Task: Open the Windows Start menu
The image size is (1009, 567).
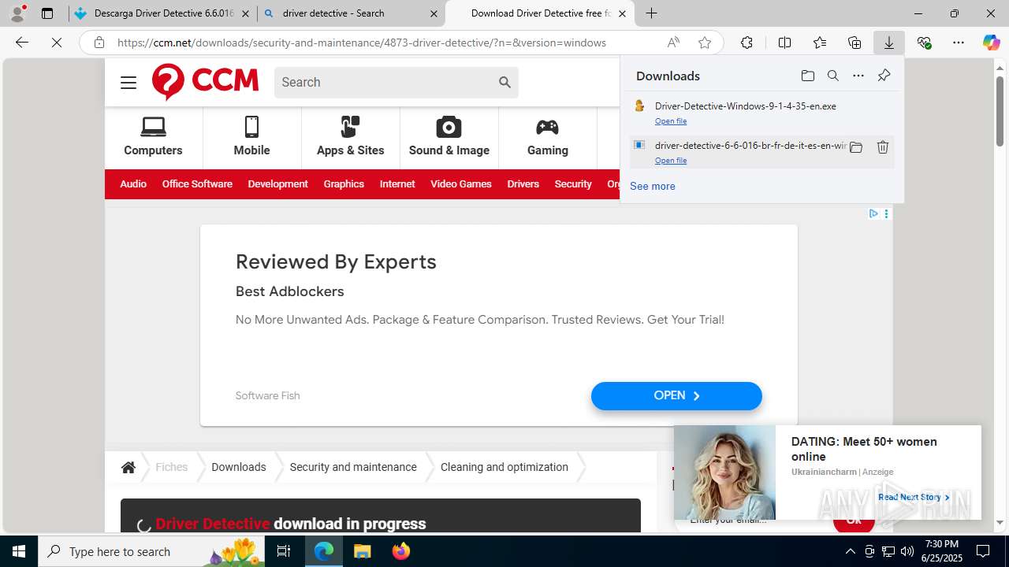Action: coord(19,551)
